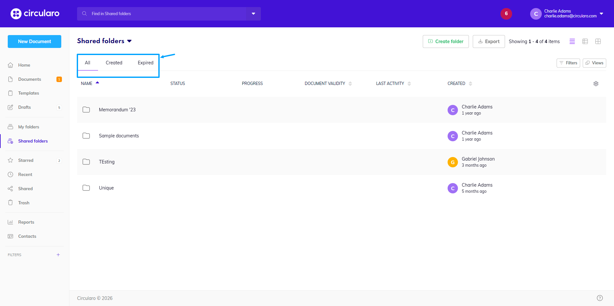614x306 pixels.
Task: Add a new filter with plus icon
Action: click(58, 255)
